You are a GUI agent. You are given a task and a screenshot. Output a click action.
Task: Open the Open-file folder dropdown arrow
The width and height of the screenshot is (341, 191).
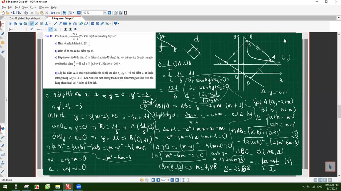(11, 13)
